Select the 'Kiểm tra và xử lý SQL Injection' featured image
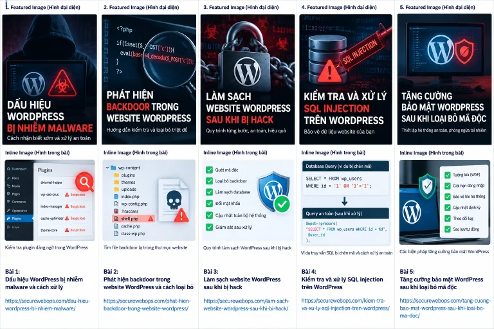The height and width of the screenshot is (329, 494). (345, 79)
